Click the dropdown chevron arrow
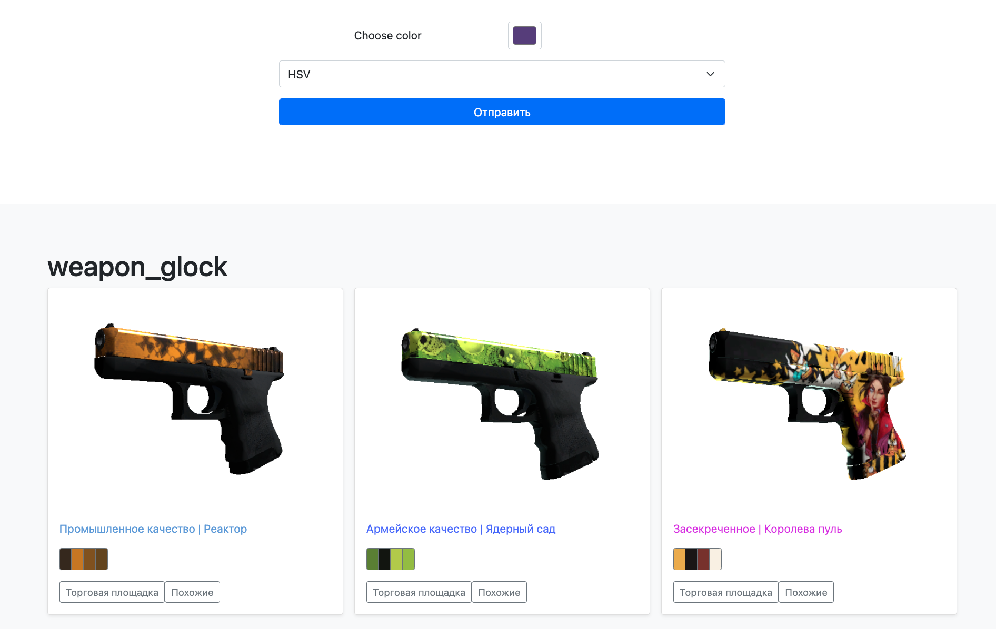Viewport: 996px width, 629px height. coord(710,74)
